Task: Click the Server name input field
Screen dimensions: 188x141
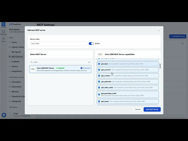Action: click(58, 43)
